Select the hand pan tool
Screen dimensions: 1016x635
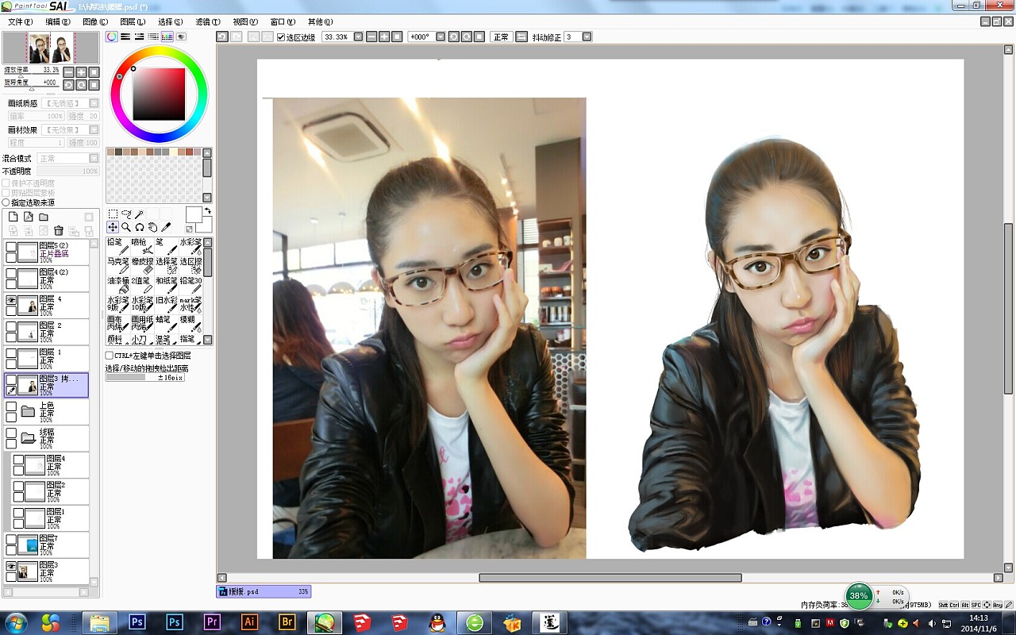(x=152, y=227)
